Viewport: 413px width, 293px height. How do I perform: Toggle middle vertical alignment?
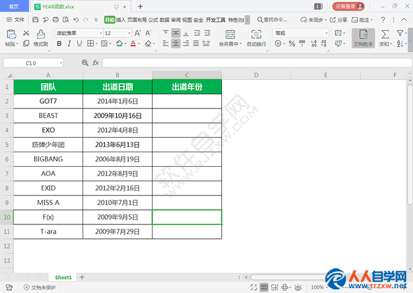coord(176,33)
